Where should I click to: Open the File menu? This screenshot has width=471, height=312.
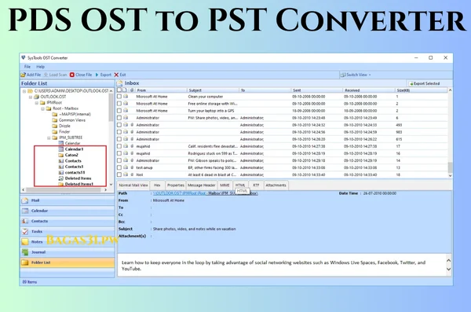(27, 67)
